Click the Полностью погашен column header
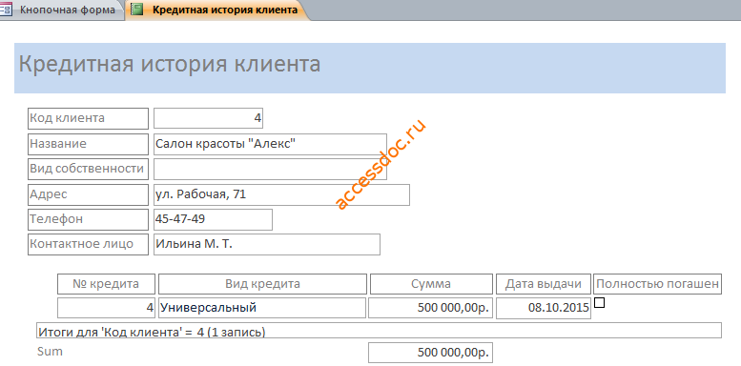 657,284
